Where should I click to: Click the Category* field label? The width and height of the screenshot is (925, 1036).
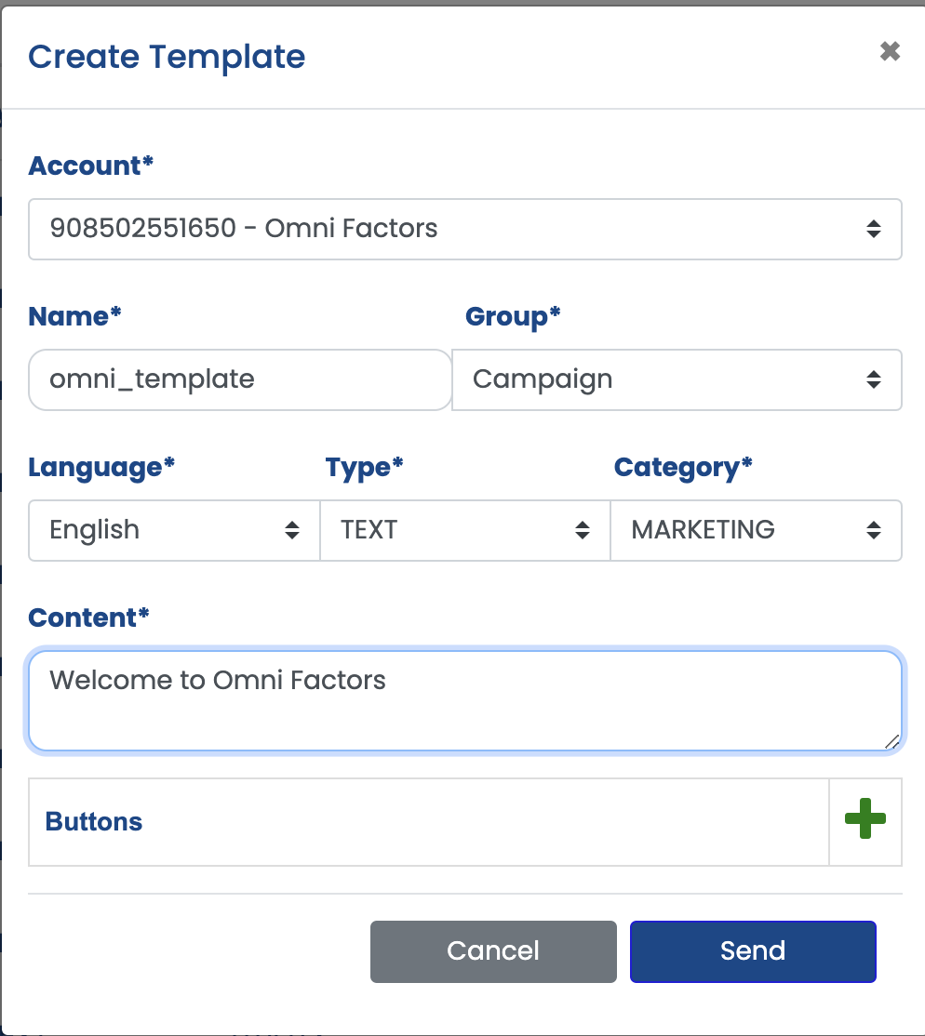click(683, 467)
